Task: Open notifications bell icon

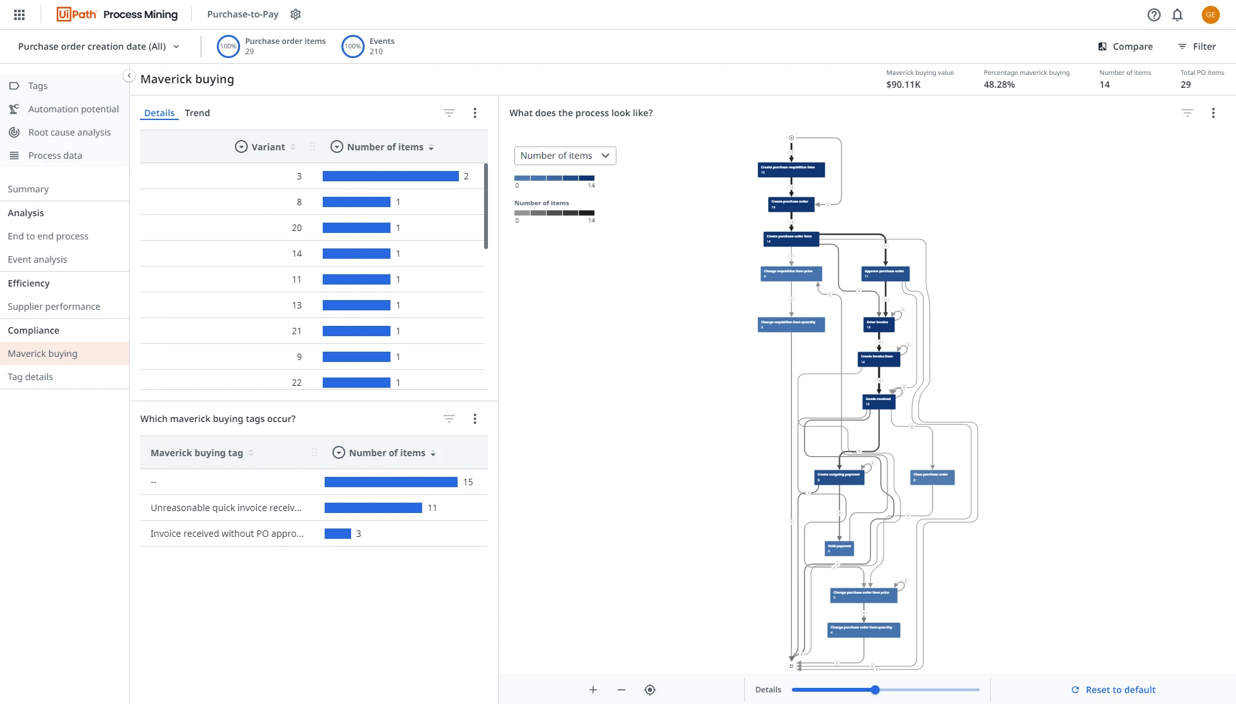Action: pos(1177,14)
